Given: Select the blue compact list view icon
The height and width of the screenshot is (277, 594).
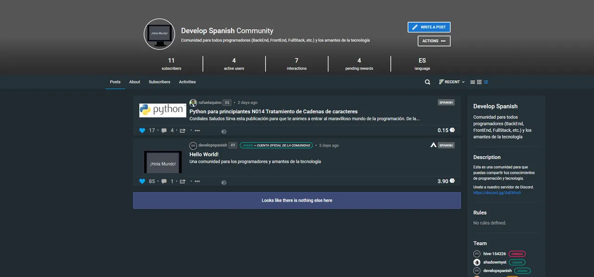Looking at the screenshot, I should (486, 82).
